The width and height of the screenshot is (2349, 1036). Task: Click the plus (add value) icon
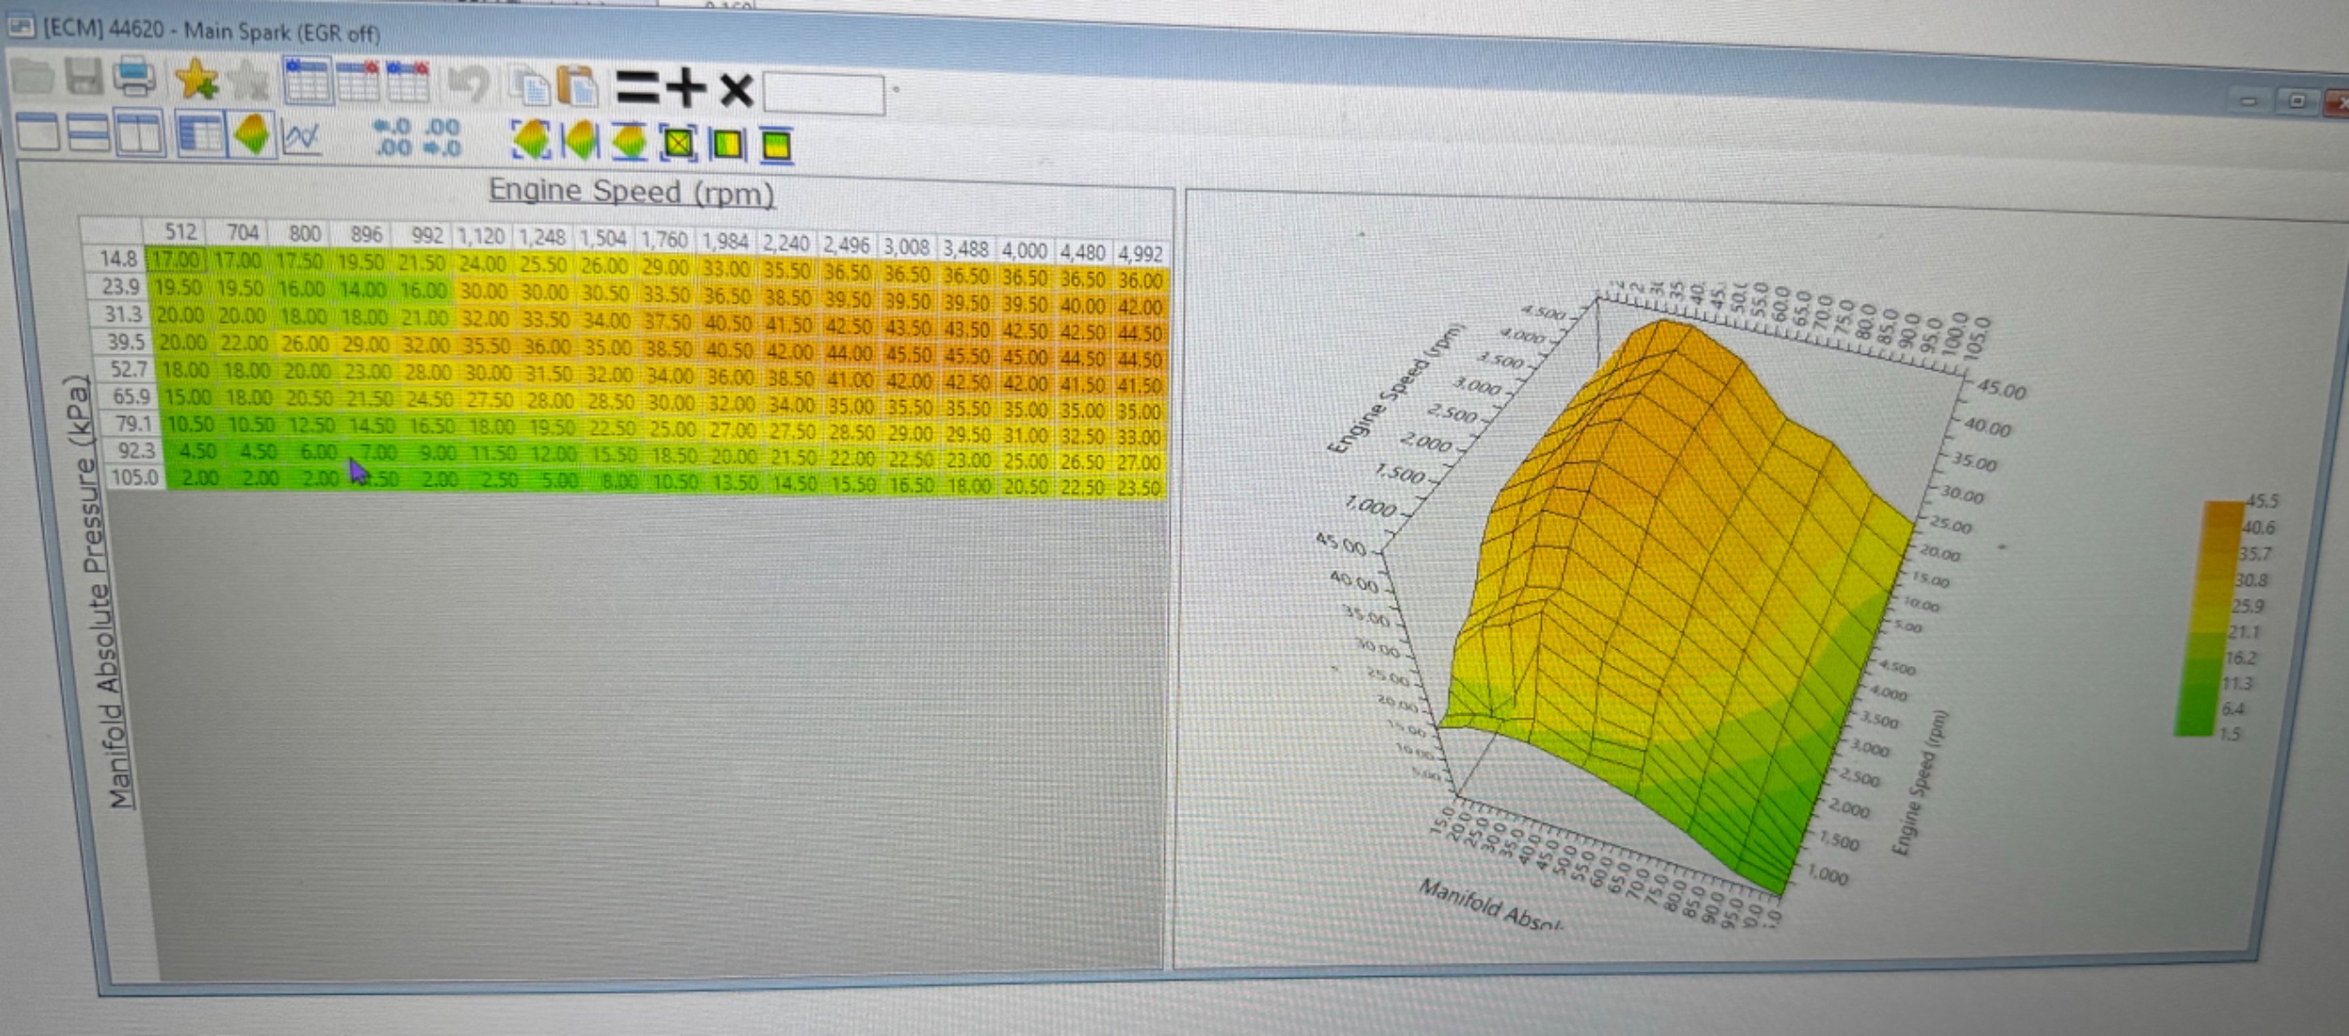coord(687,88)
